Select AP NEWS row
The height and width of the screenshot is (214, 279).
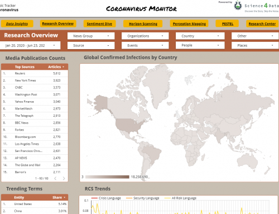pos(35,158)
